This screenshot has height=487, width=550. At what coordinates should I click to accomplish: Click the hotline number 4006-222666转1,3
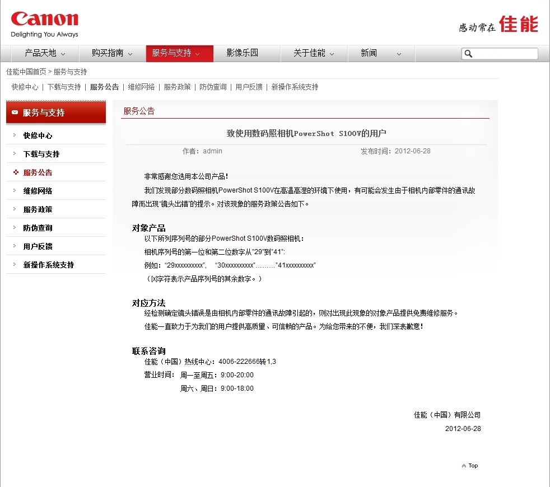pos(248,362)
